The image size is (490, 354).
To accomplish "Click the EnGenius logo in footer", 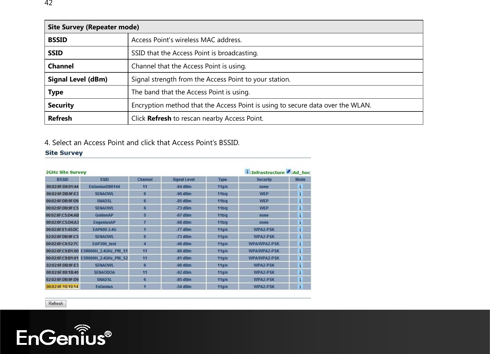I will point(64,335).
